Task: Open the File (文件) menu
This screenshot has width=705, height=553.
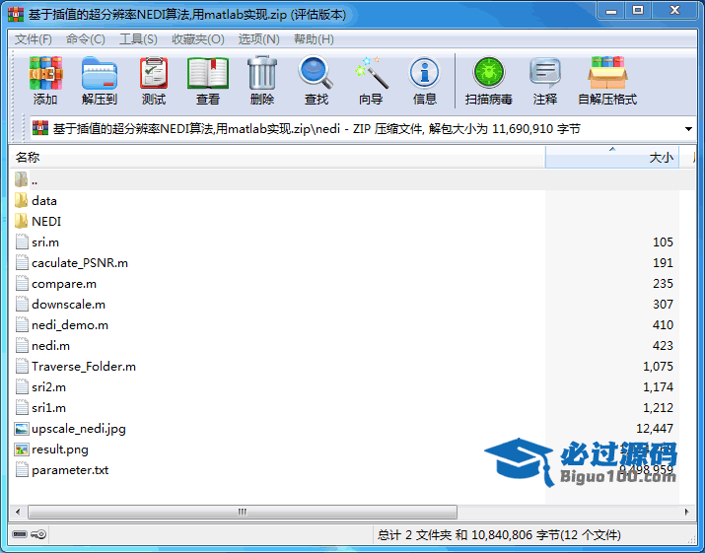Action: coord(34,39)
